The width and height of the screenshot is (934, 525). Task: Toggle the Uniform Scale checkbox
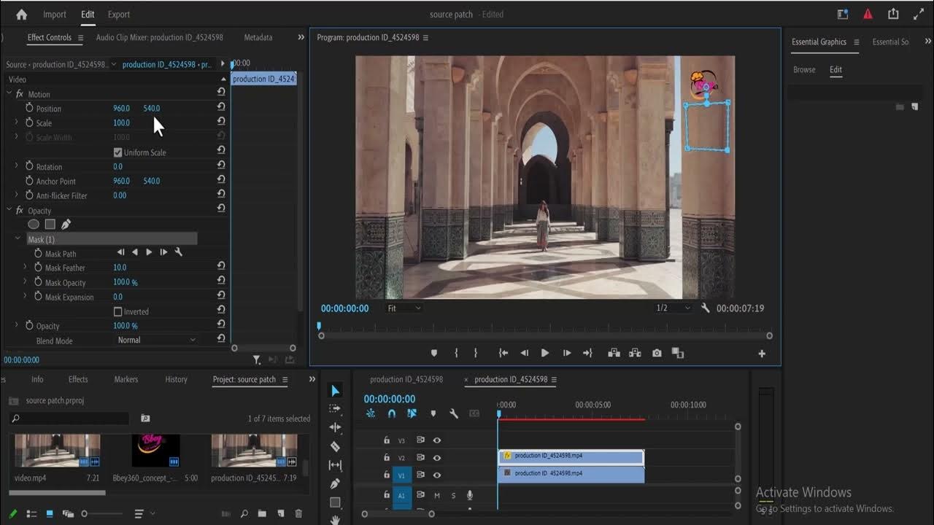[x=118, y=152]
